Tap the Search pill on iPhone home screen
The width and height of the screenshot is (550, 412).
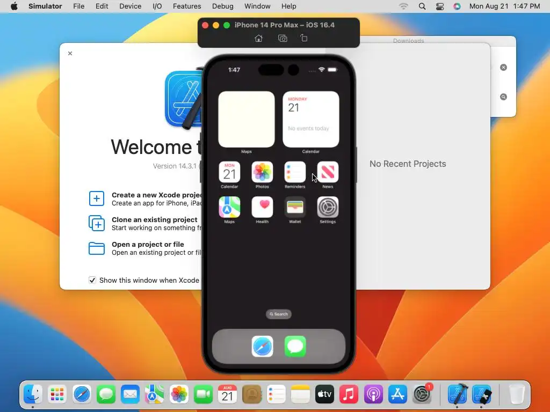[x=279, y=314]
